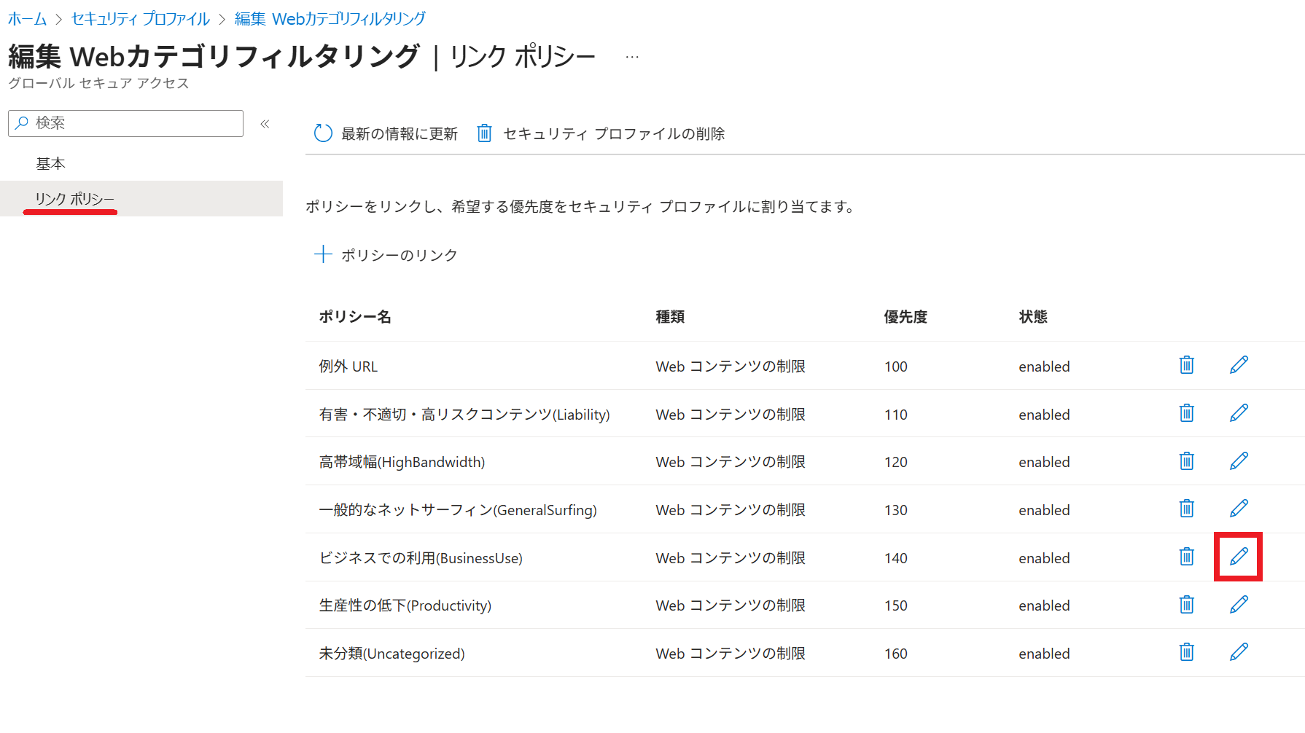
Task: Select the 生産性の低下(Productivity) policy name
Action: tap(405, 605)
